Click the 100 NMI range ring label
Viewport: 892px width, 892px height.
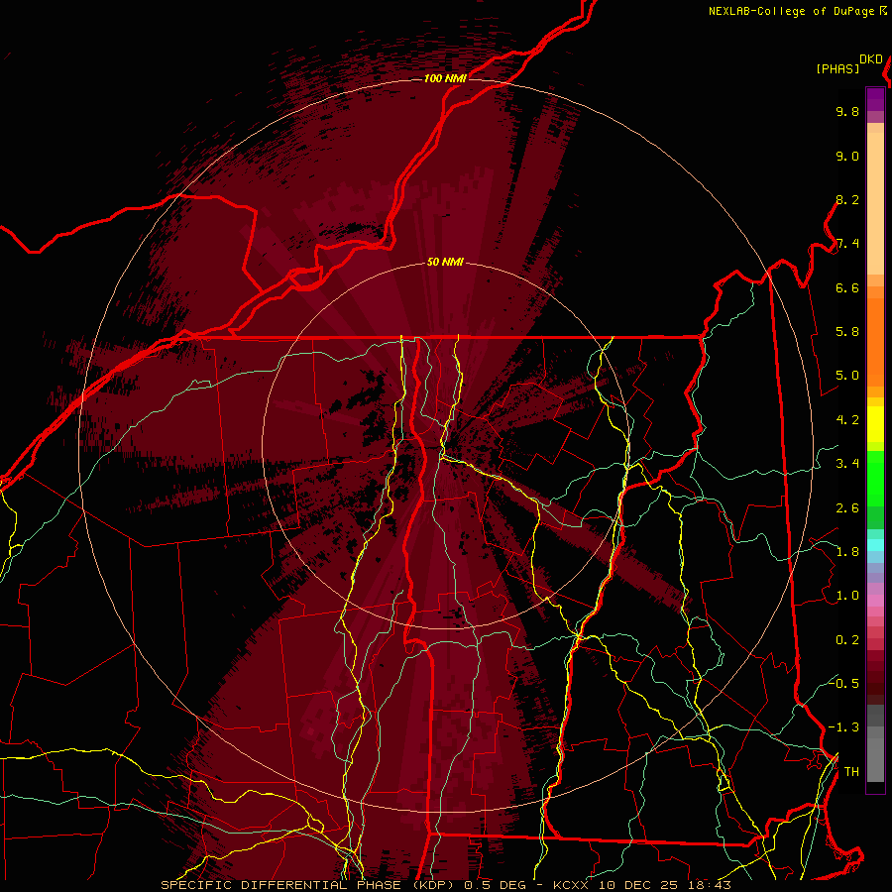pyautogui.click(x=445, y=78)
